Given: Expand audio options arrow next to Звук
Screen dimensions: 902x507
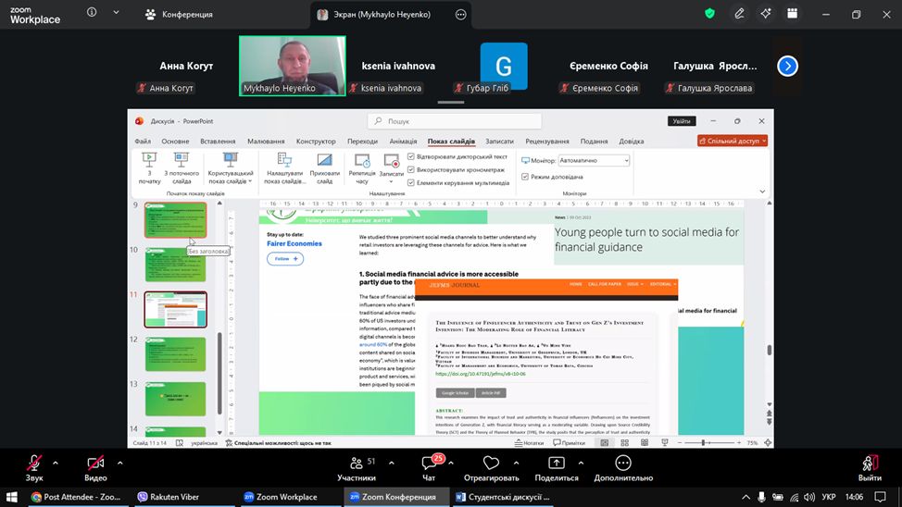Looking at the screenshot, I should 56,463.
